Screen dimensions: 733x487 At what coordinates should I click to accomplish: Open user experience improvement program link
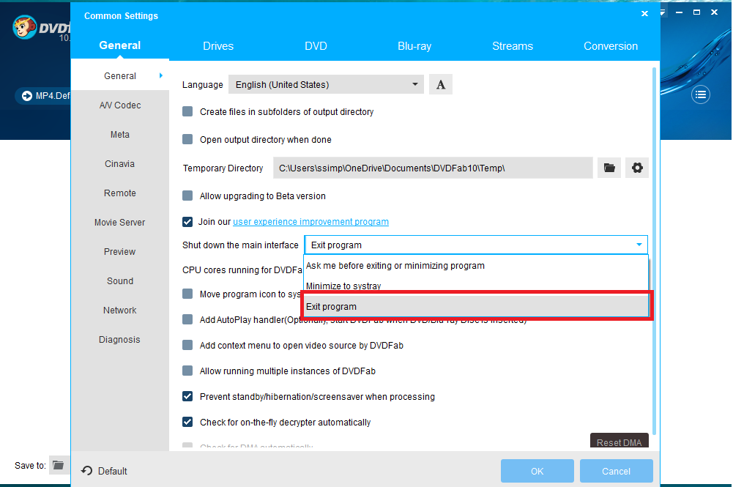click(311, 222)
